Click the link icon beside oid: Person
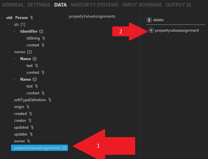Image resolution: width=208 pixels, height=159 pixels. (x=31, y=18)
